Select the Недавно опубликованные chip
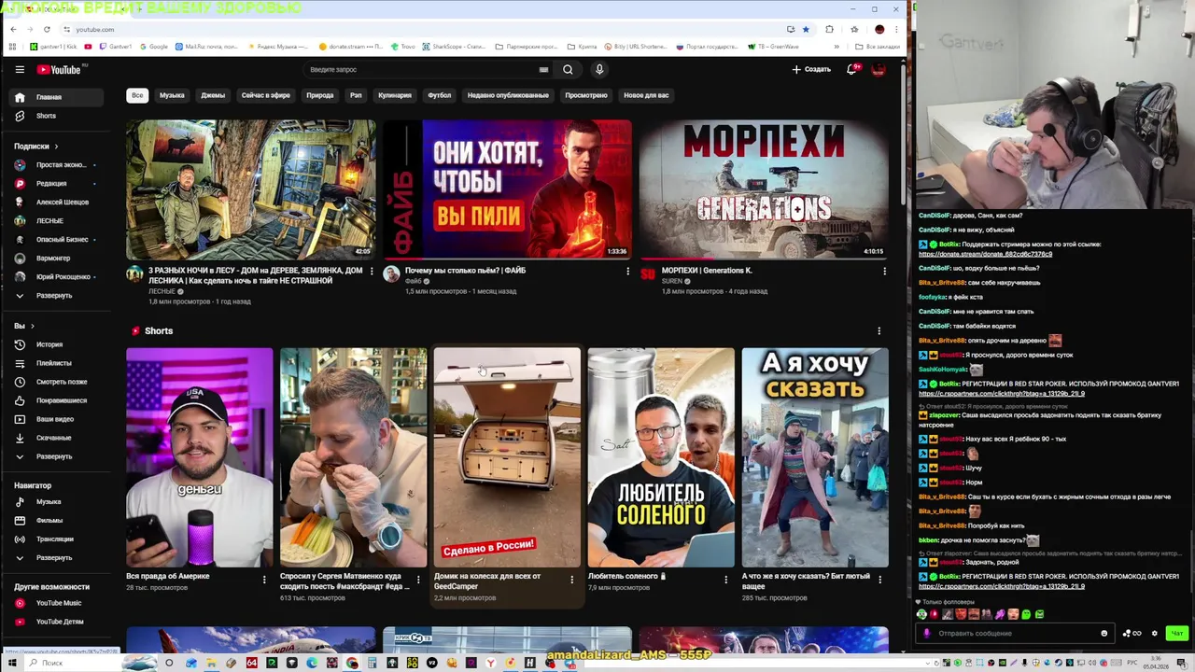Image resolution: width=1195 pixels, height=672 pixels. click(x=508, y=95)
